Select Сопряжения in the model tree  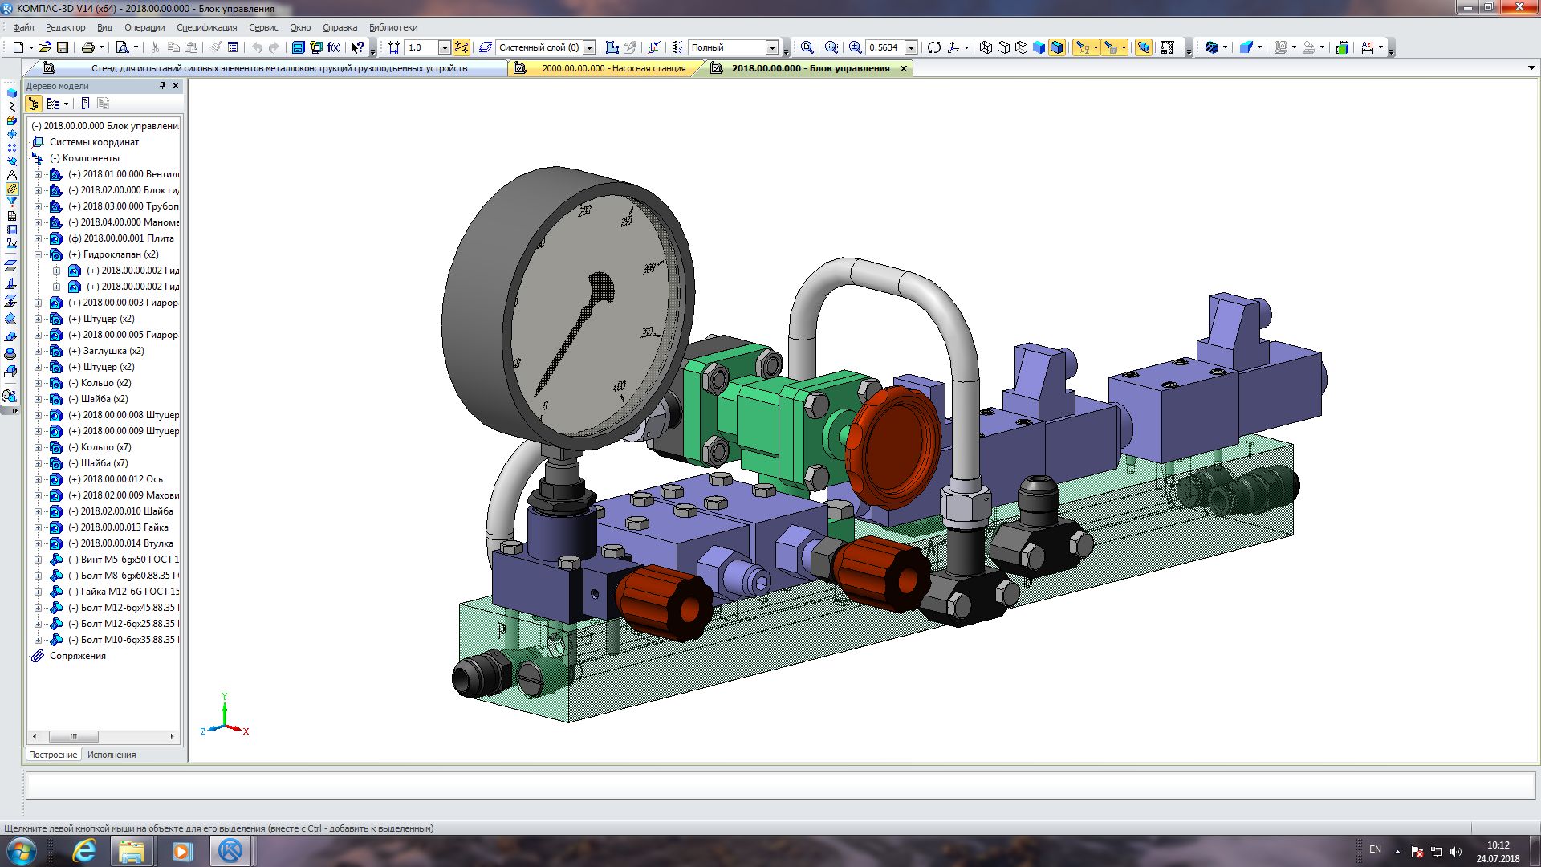click(77, 656)
